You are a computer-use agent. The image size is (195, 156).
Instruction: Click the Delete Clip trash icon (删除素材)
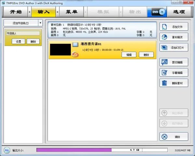pos(164,83)
